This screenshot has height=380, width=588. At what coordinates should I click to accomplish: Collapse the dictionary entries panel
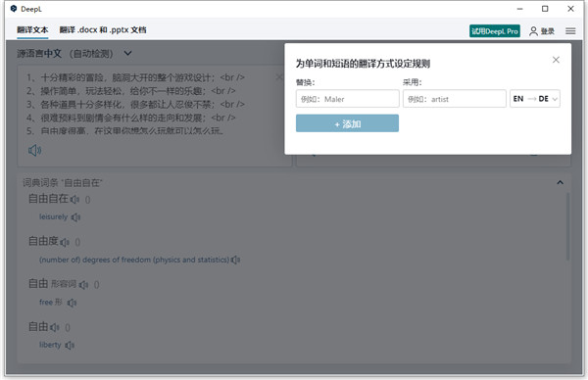(x=560, y=182)
